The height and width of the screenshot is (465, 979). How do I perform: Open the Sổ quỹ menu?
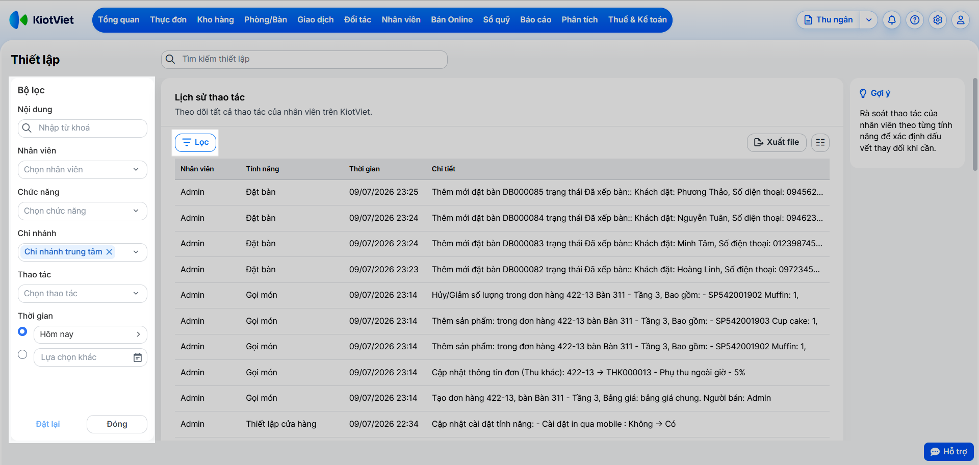click(497, 20)
